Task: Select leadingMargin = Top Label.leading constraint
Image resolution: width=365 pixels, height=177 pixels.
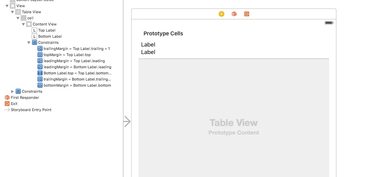Action: pyautogui.click(x=74, y=61)
